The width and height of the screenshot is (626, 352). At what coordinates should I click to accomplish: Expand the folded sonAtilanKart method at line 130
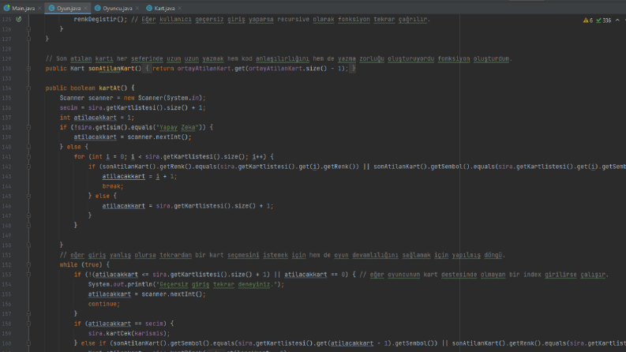(x=28, y=68)
